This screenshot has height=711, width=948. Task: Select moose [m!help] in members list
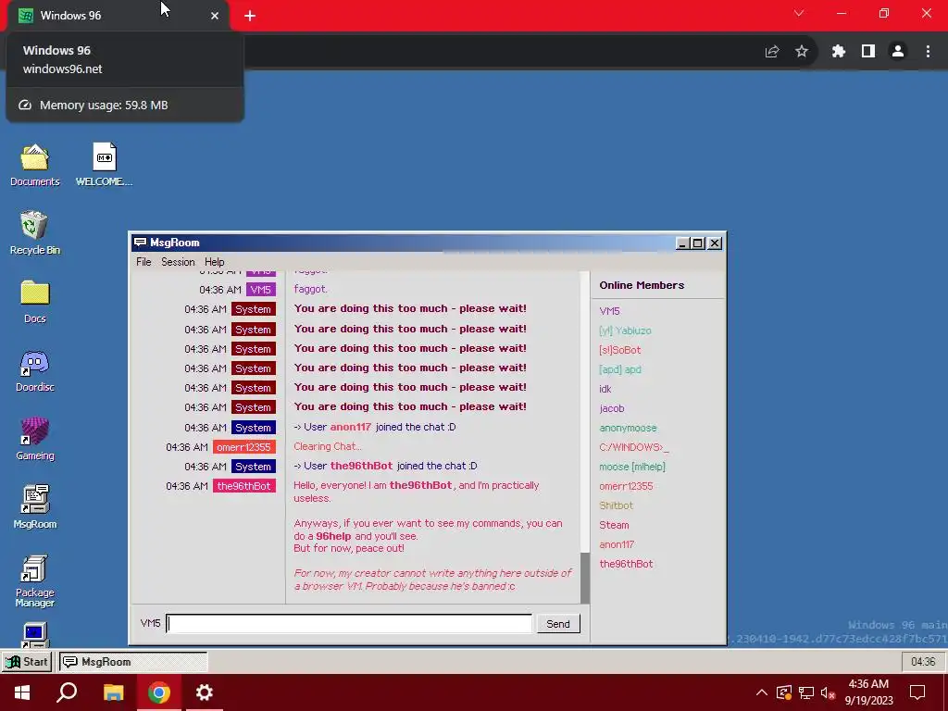[631, 467]
